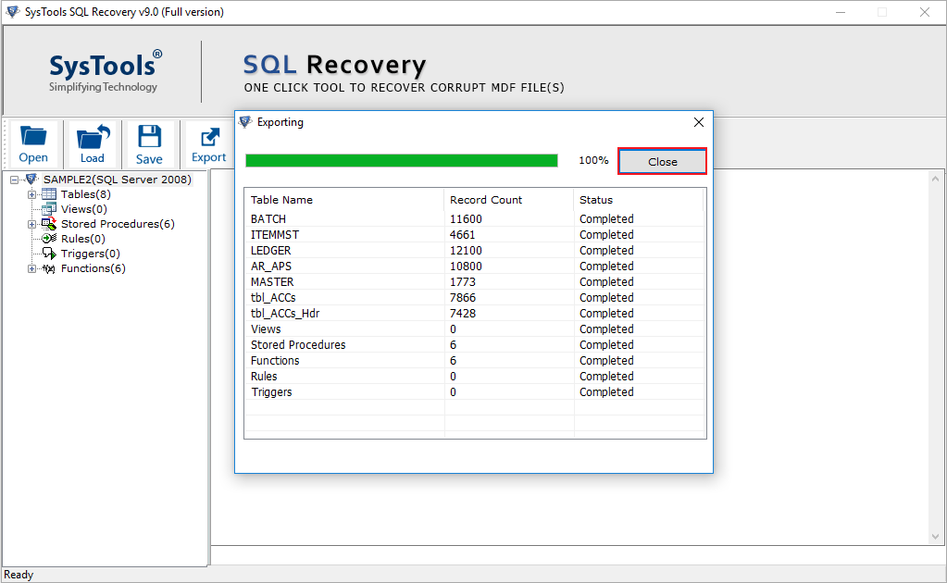Click the Table Name column header

(x=344, y=200)
